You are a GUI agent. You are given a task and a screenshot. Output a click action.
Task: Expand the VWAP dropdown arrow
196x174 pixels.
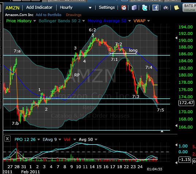[x=149, y=21]
